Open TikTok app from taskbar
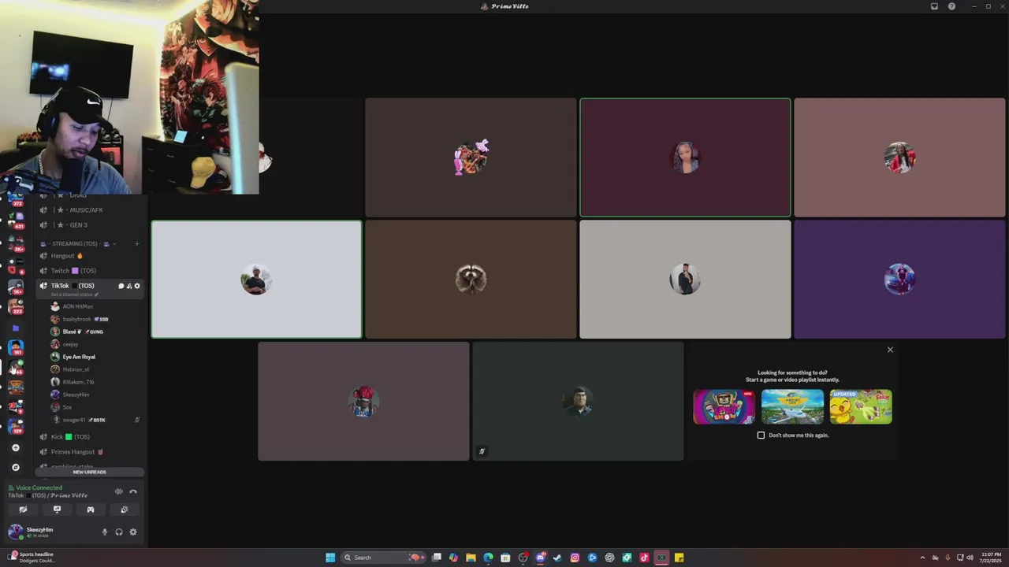 pos(644,558)
